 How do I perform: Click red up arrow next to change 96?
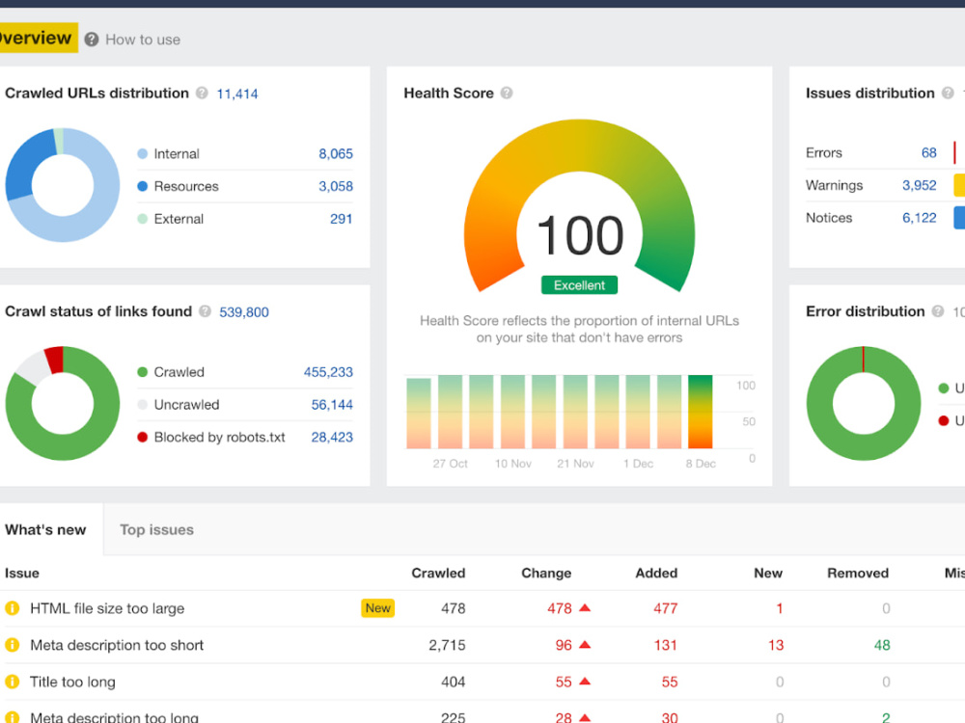click(586, 644)
